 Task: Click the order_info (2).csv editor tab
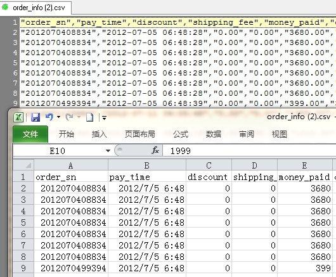pyautogui.click(x=36, y=8)
